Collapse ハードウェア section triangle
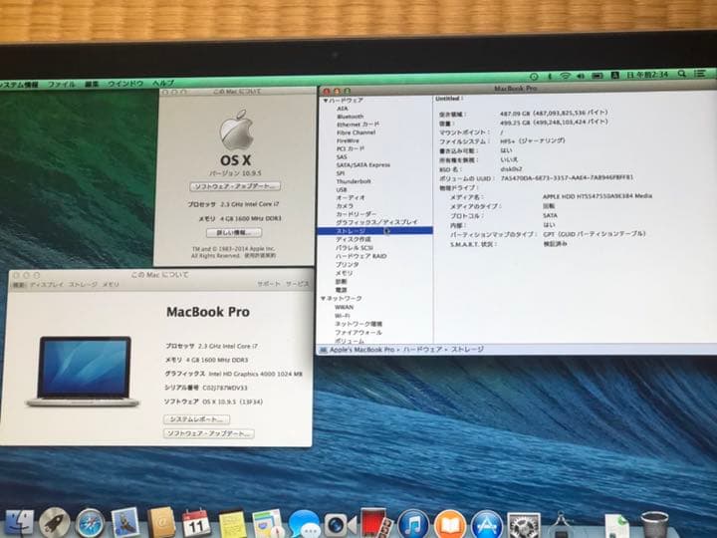The height and width of the screenshot is (538, 717). tap(326, 101)
